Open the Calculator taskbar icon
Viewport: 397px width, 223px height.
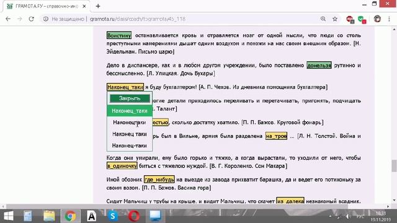coord(28,216)
